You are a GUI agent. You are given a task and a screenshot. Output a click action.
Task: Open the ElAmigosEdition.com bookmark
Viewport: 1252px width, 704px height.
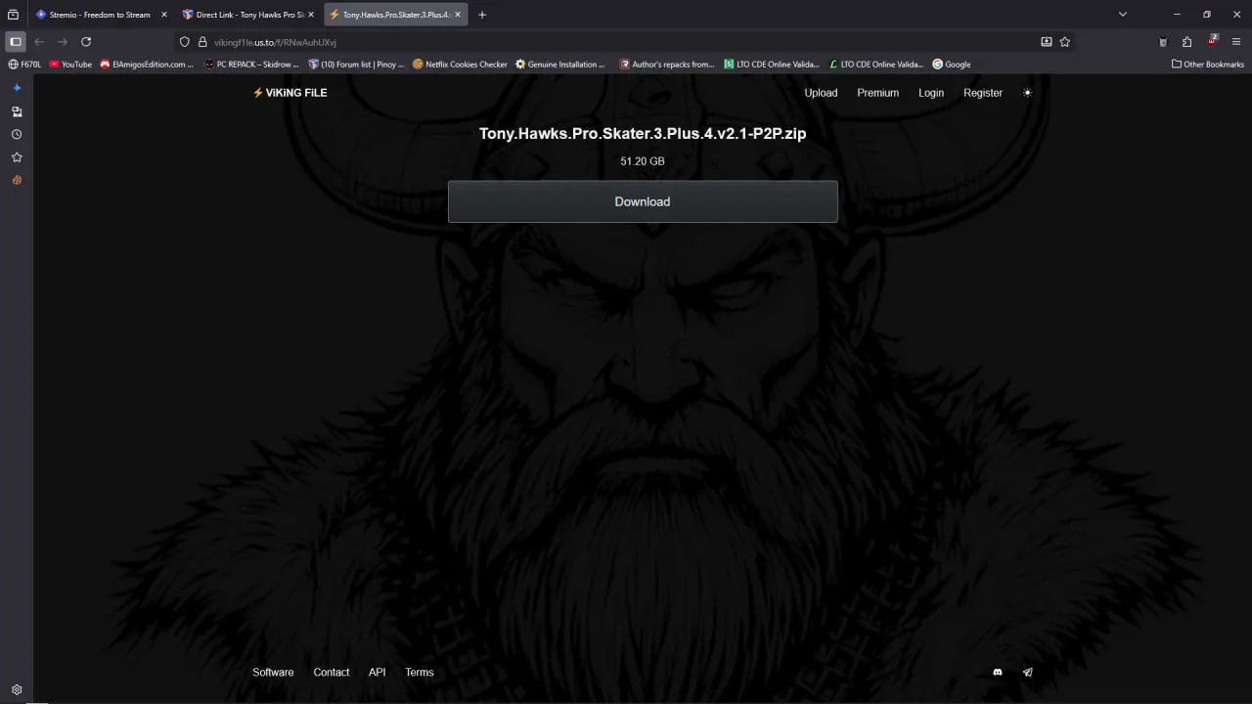point(147,65)
